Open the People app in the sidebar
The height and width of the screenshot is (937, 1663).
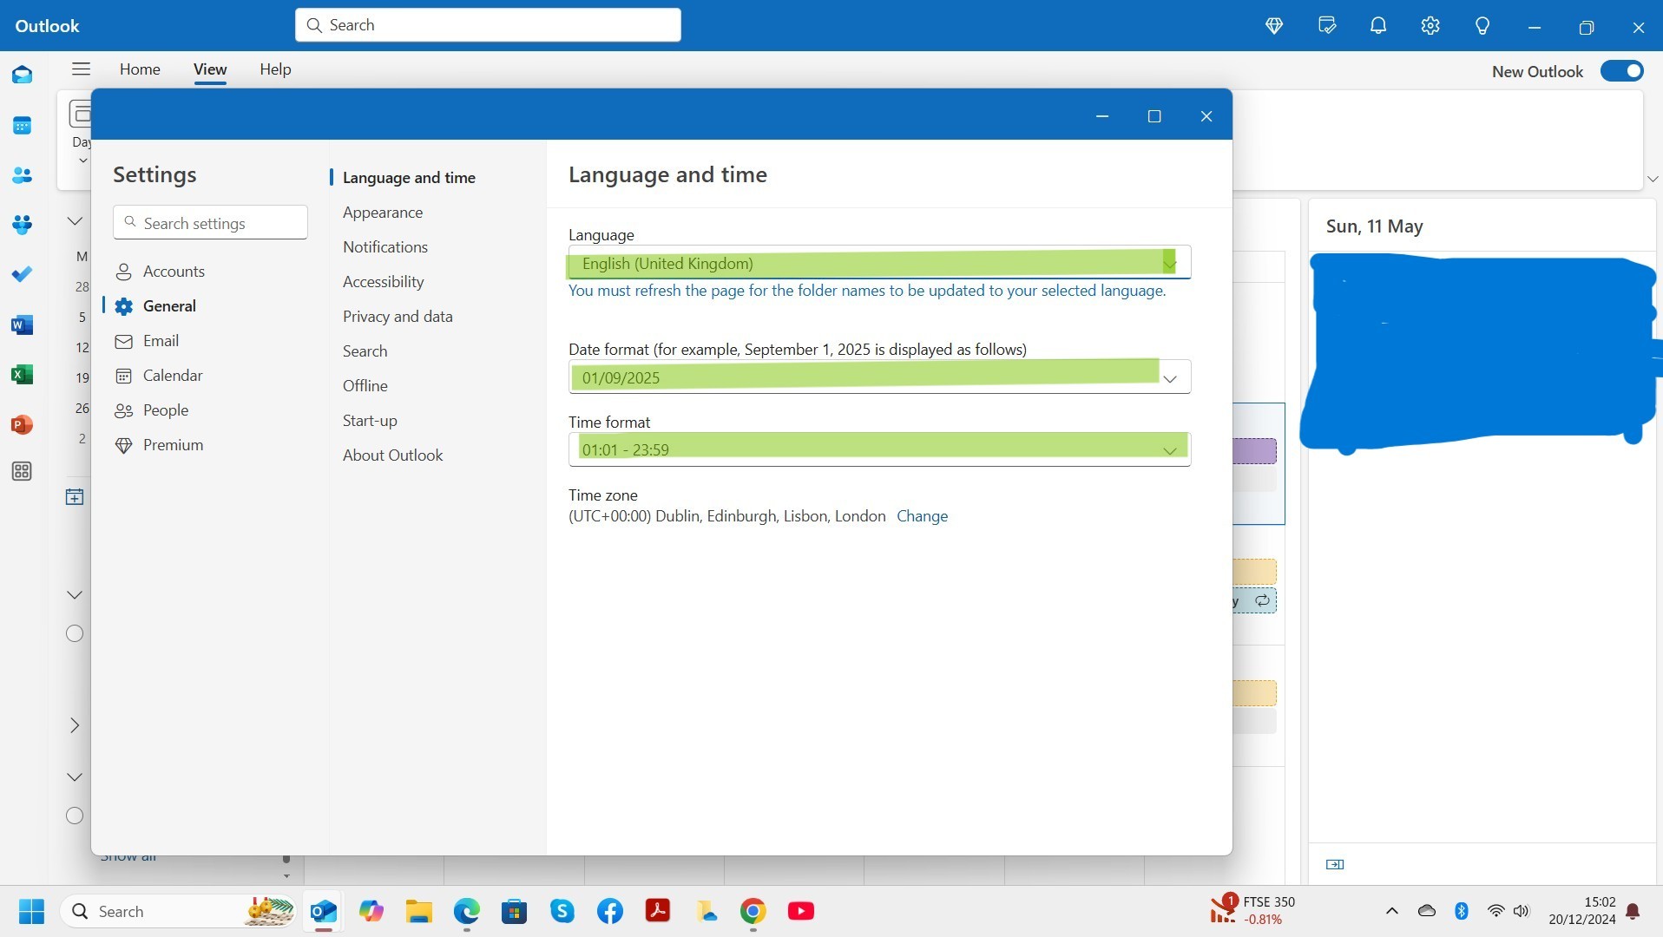(22, 175)
